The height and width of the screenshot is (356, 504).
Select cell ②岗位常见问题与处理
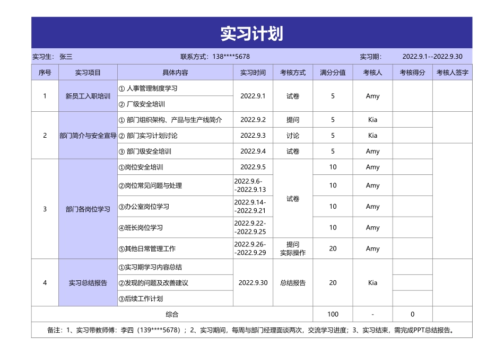pos(175,185)
